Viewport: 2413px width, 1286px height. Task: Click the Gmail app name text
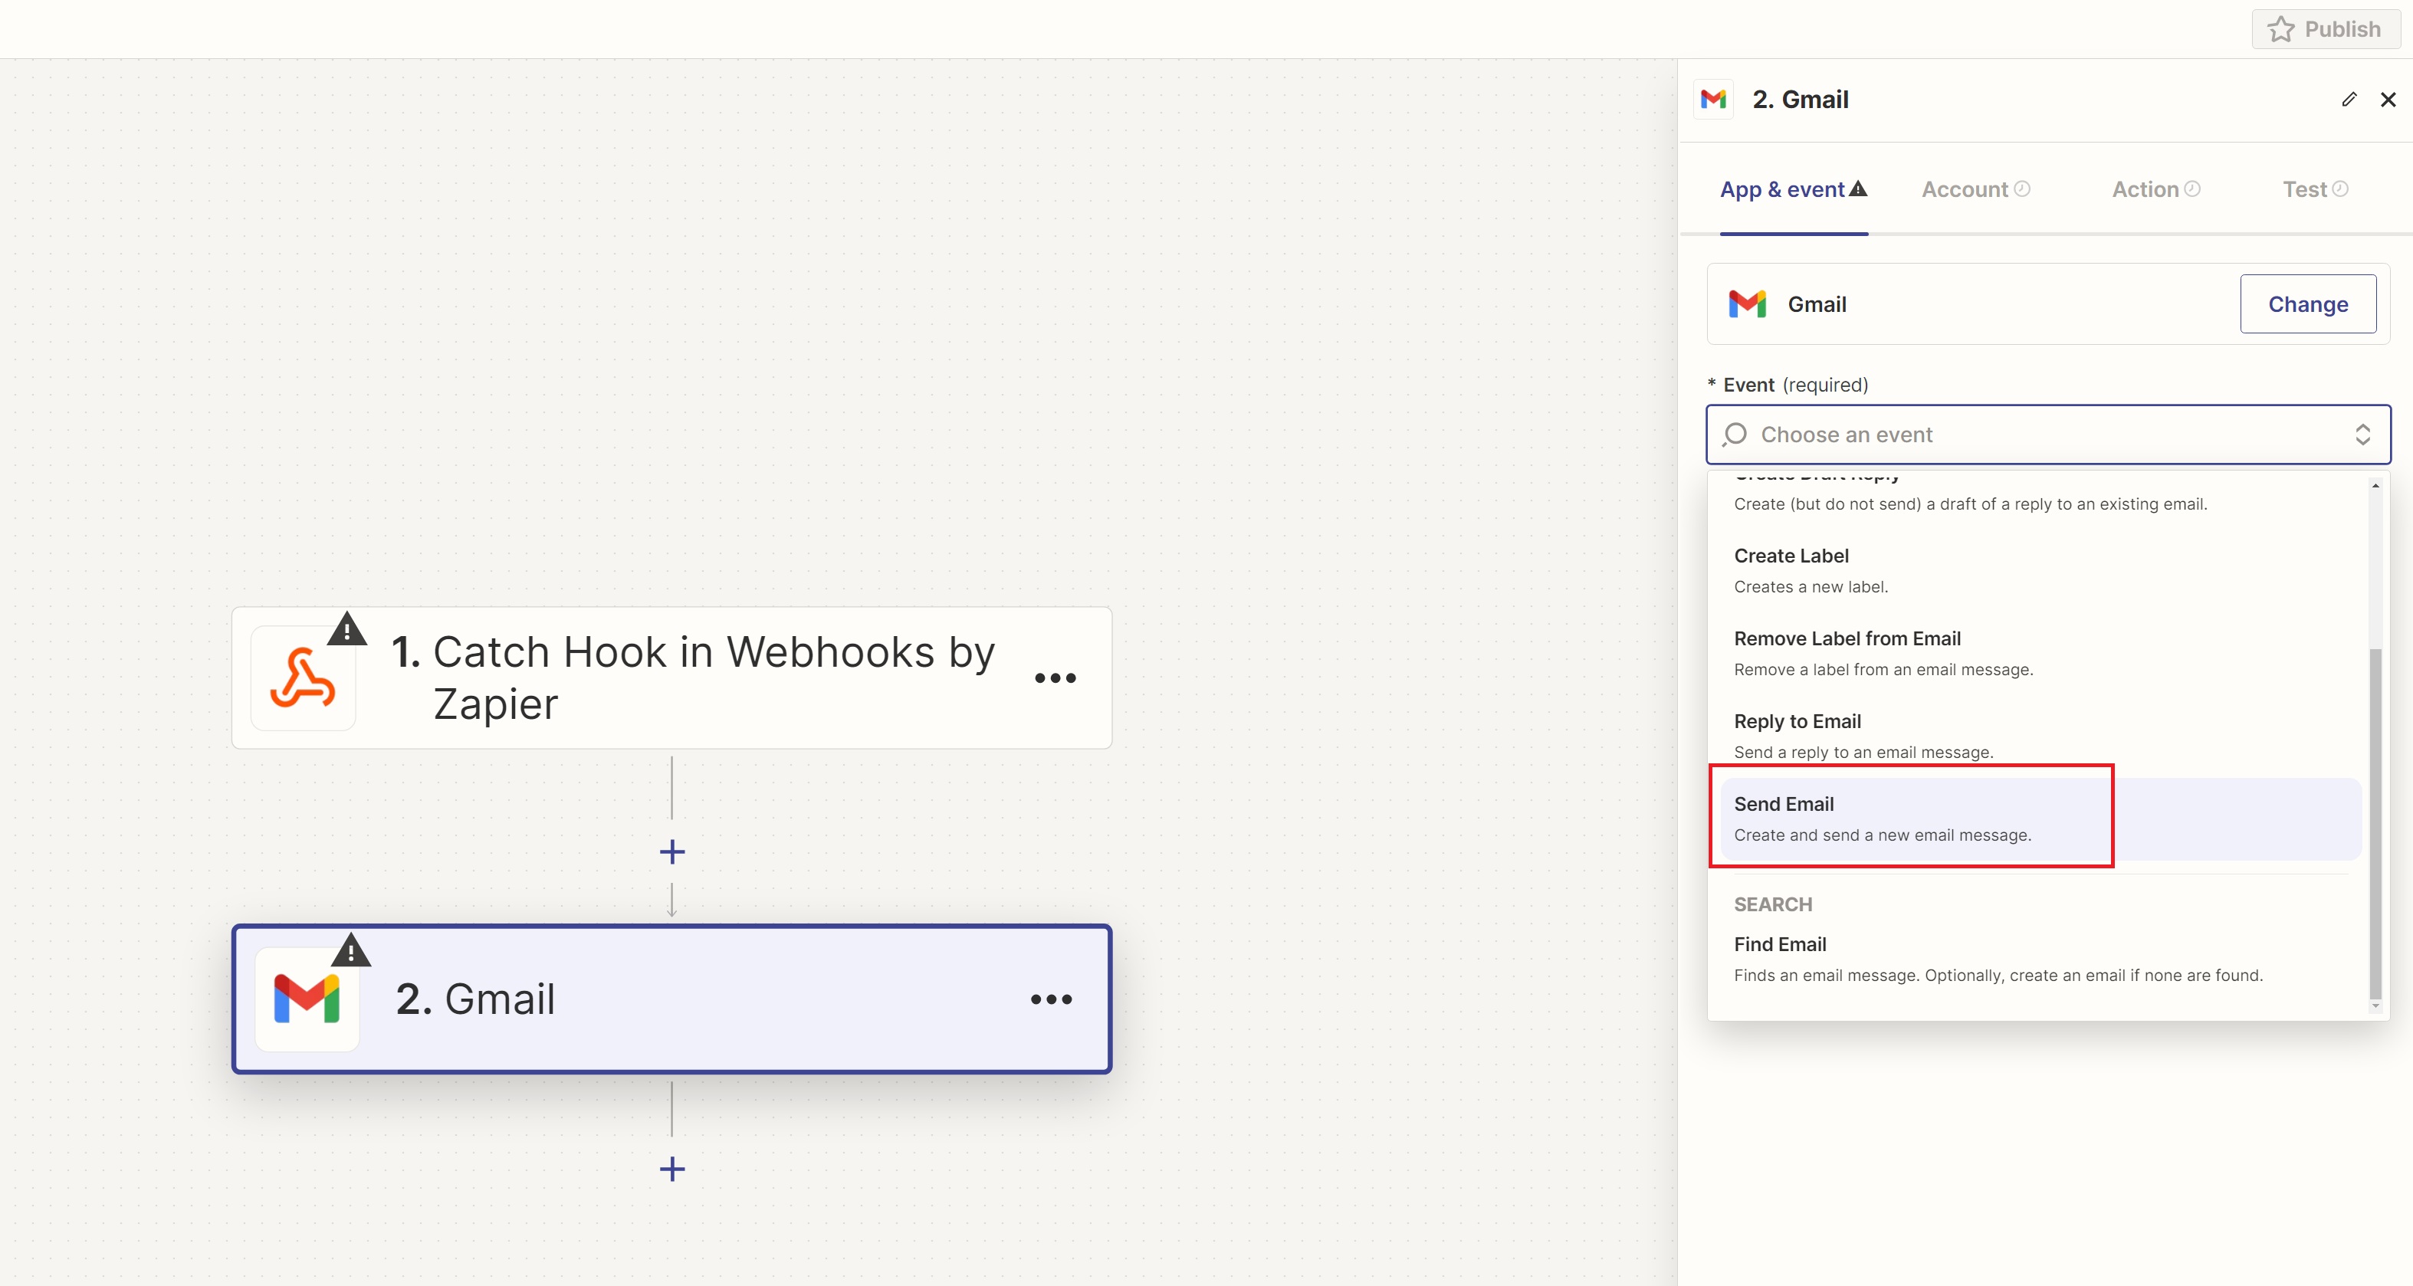coord(1817,304)
